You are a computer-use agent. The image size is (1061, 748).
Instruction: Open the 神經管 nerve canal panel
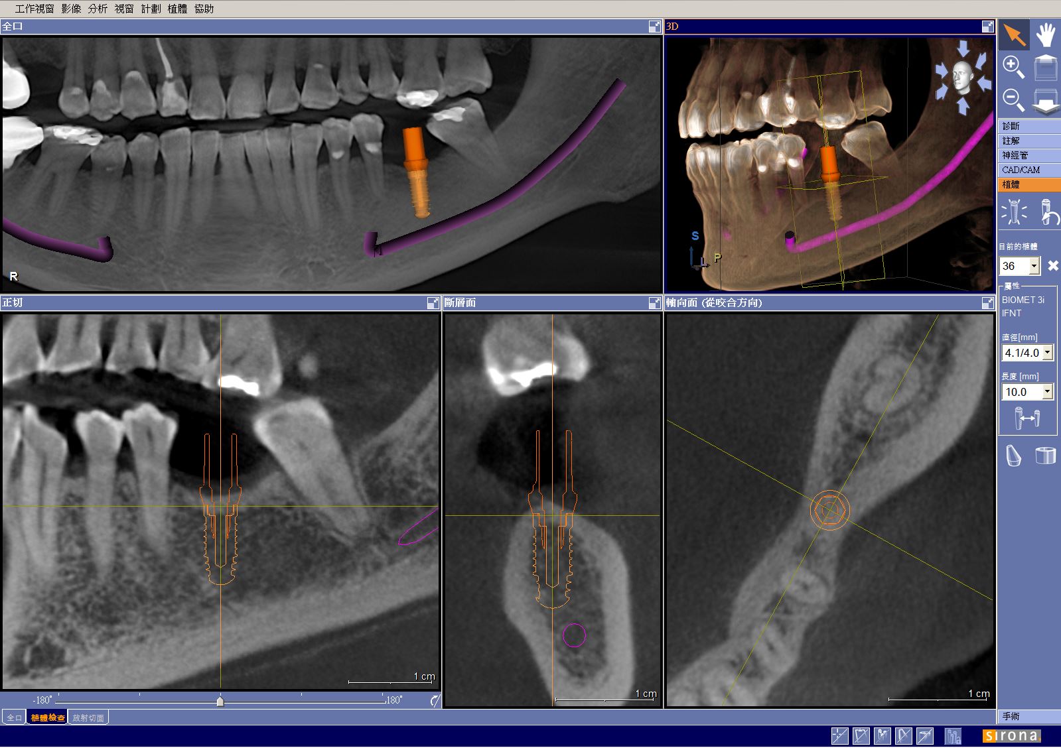pyautogui.click(x=1015, y=155)
